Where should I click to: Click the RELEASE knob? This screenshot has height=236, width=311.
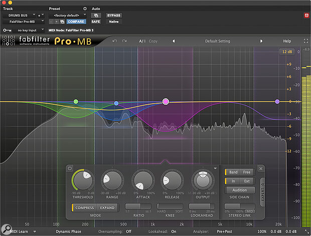172,180
